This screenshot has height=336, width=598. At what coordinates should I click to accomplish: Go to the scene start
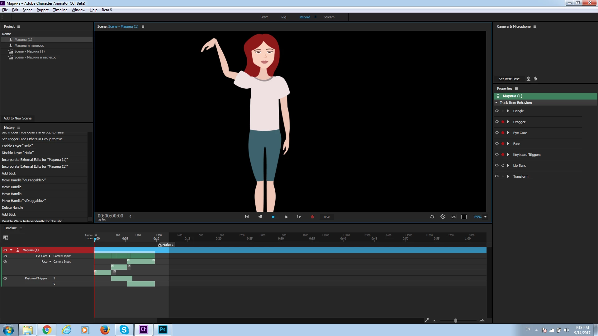click(x=247, y=217)
